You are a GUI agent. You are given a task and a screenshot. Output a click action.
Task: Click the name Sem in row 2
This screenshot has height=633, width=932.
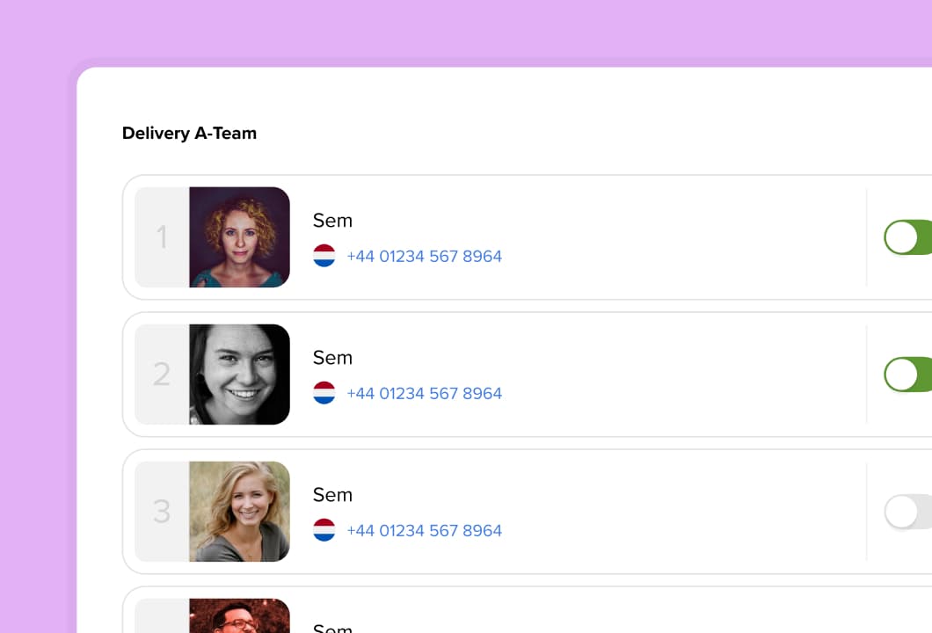click(x=333, y=358)
